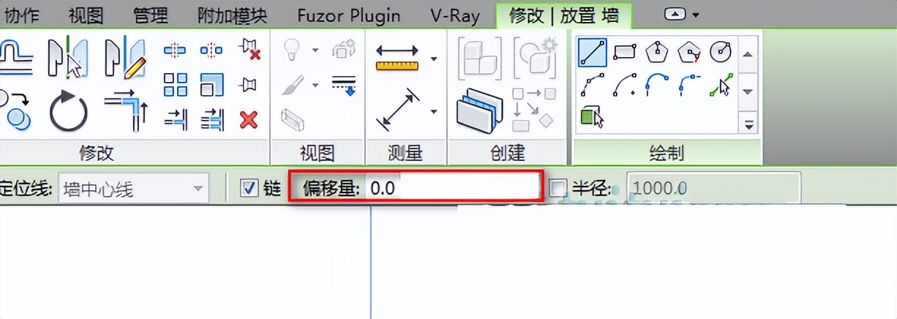
Task: Click the red Delete X icon
Action: pos(249,119)
